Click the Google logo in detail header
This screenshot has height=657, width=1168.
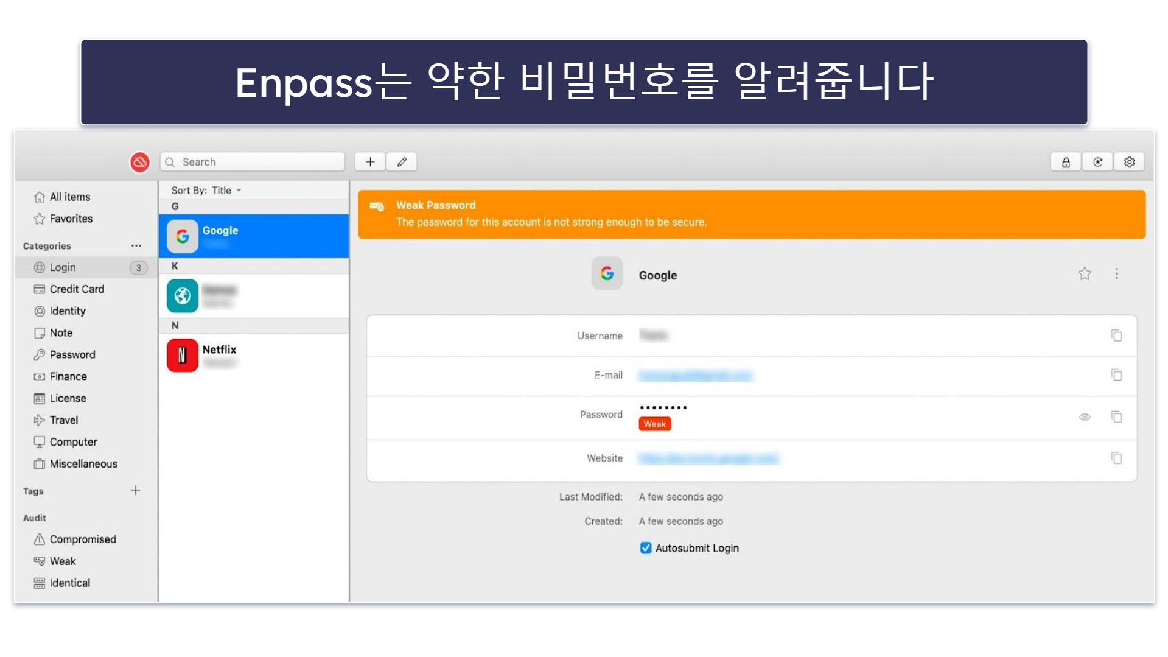(x=607, y=273)
